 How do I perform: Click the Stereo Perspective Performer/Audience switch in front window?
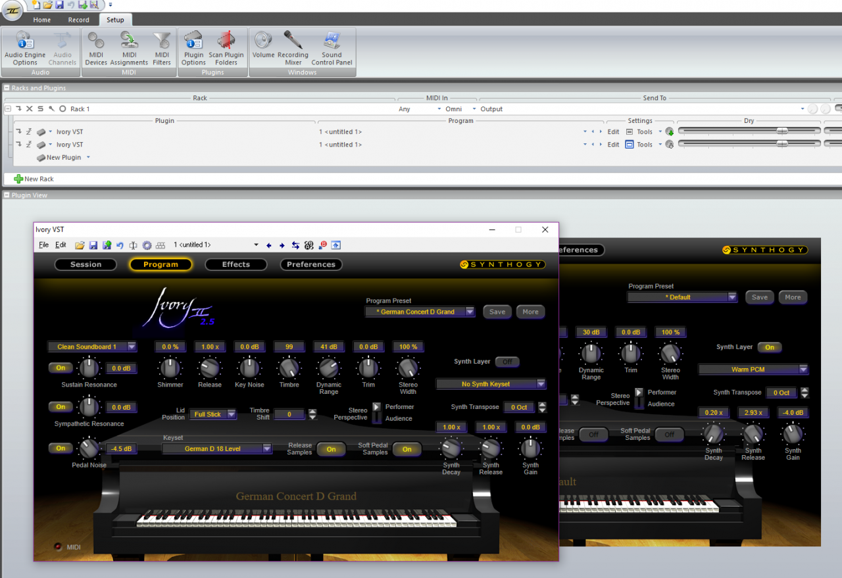(377, 412)
